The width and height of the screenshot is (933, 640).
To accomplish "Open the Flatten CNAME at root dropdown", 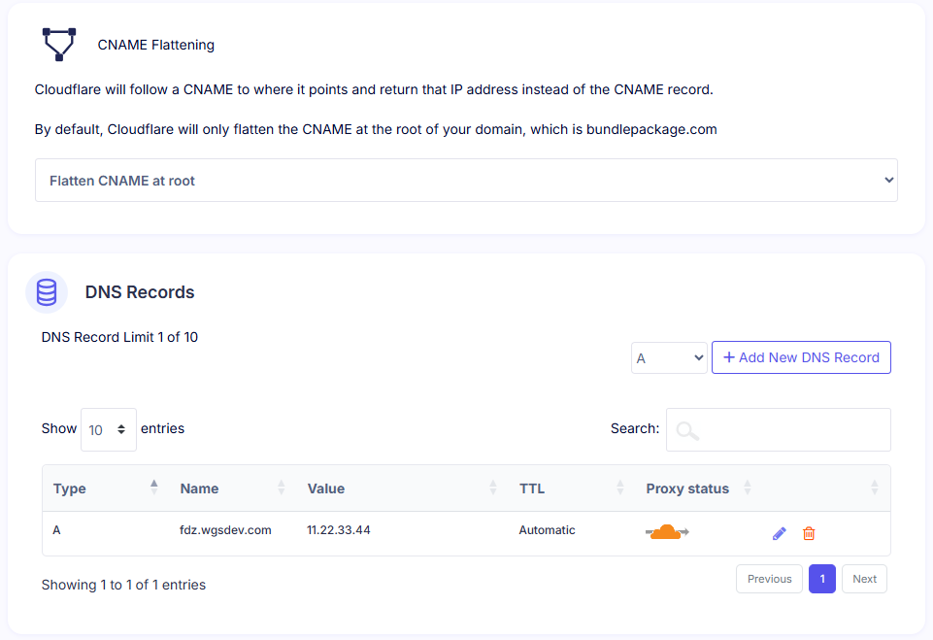I will (x=466, y=181).
